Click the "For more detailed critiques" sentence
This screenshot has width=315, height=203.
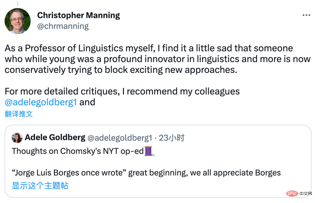(x=122, y=91)
